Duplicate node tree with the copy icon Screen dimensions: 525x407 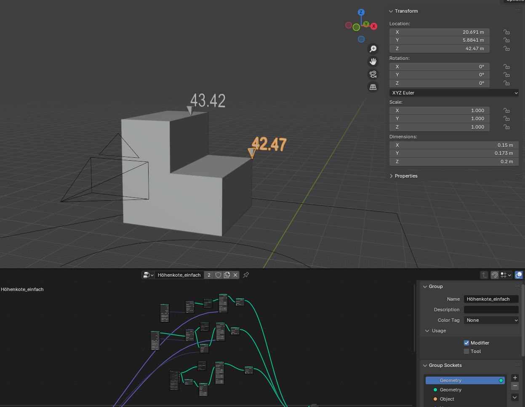tap(227, 275)
